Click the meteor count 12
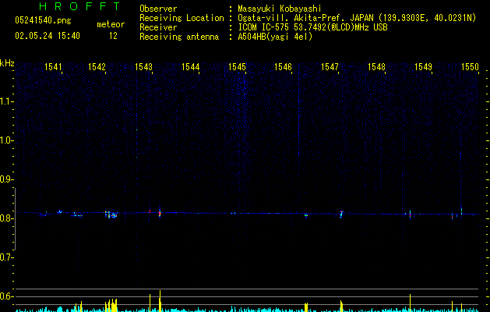Screen dimensions: 490x312 pos(113,36)
